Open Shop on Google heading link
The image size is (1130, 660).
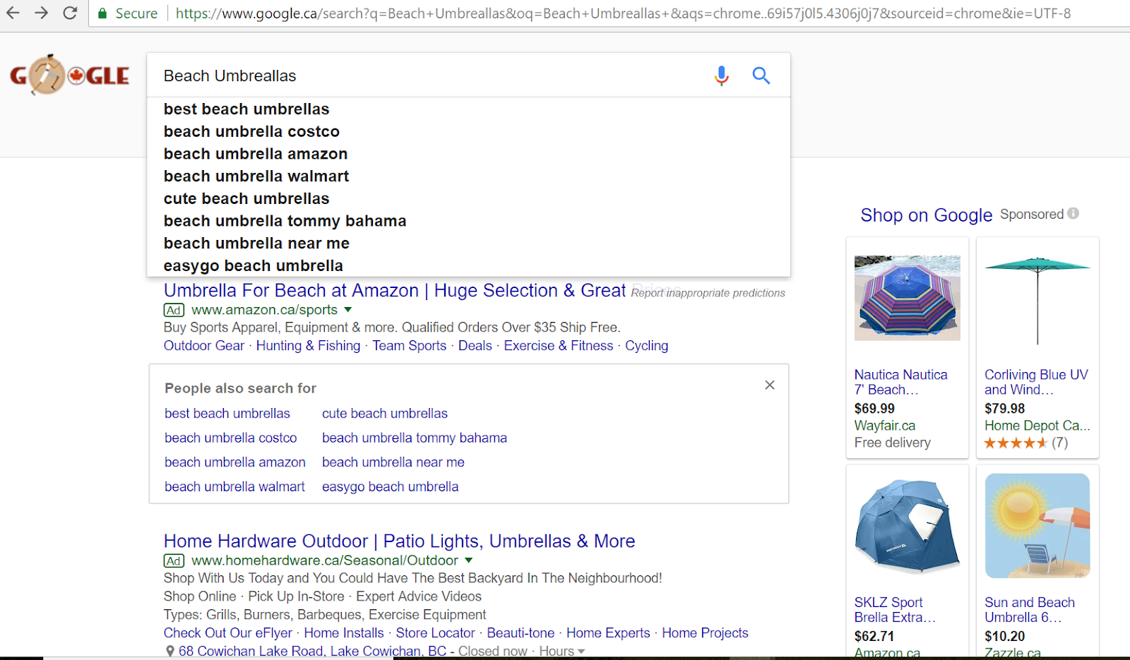(x=927, y=215)
